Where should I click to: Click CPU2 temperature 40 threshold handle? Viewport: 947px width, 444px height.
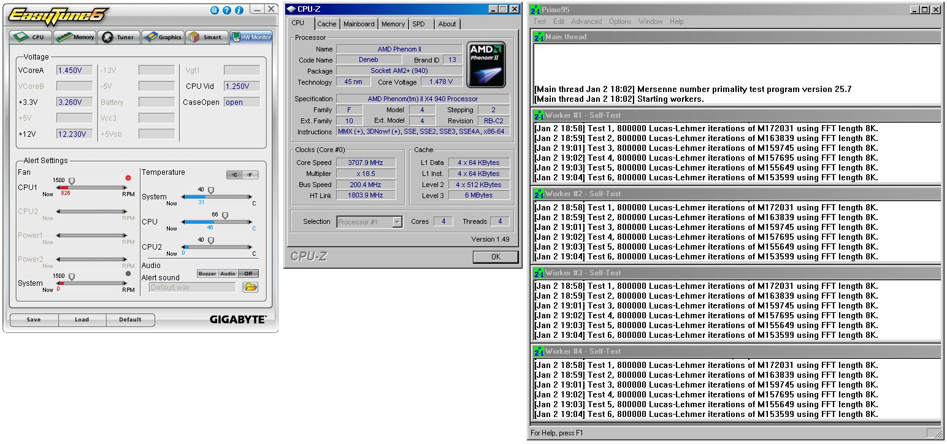[211, 240]
